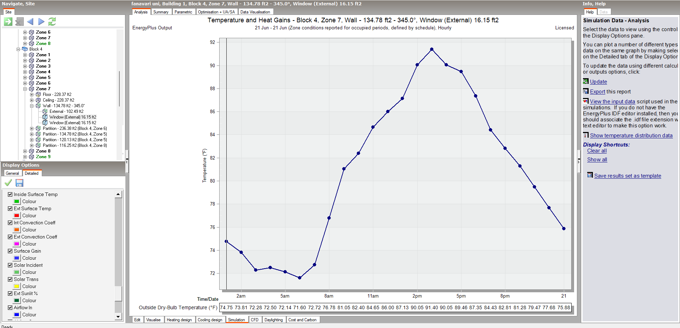Switch to the Cooling design tab
This screenshot has height=328, width=680.
(210, 320)
